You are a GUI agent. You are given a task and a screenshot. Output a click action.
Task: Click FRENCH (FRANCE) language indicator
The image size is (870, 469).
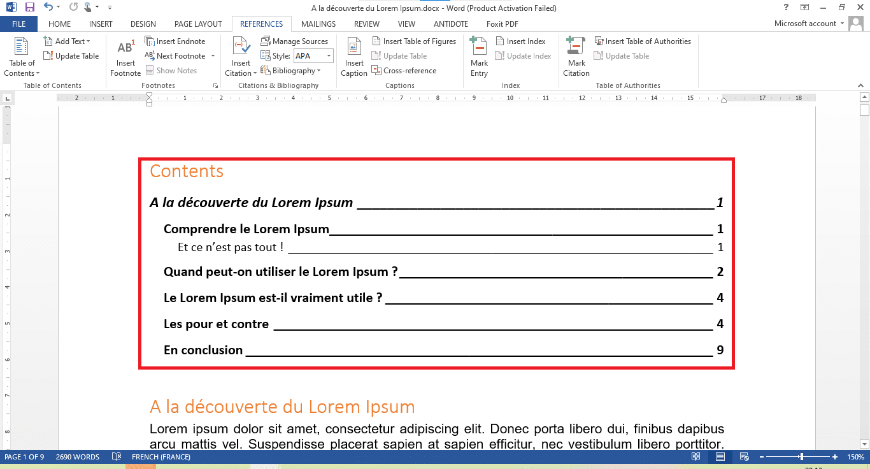161,457
